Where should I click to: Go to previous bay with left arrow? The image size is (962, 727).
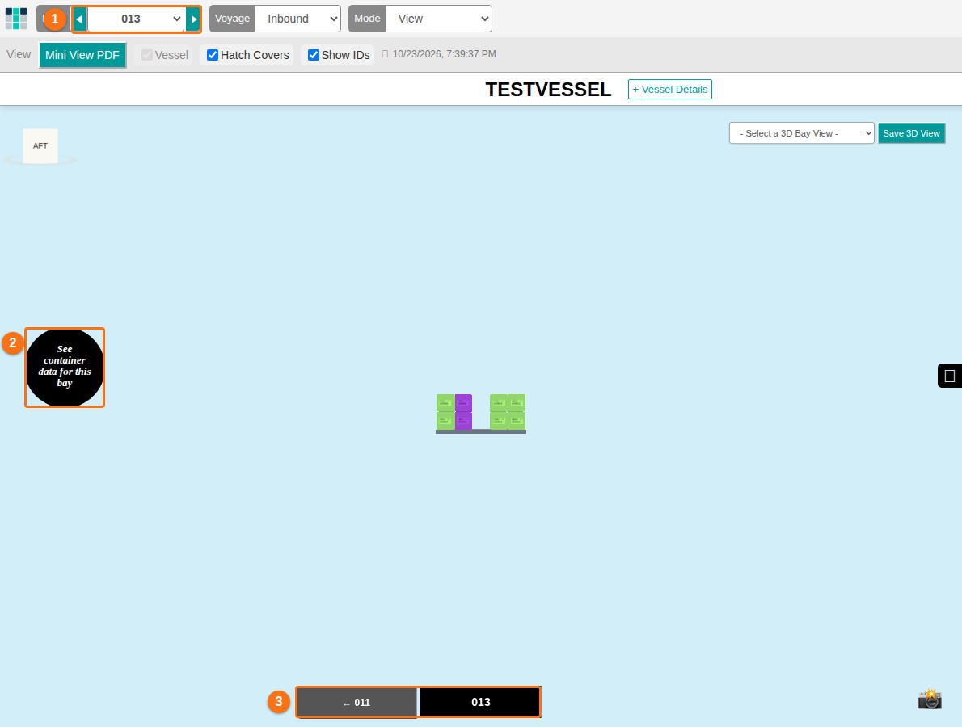(79, 19)
